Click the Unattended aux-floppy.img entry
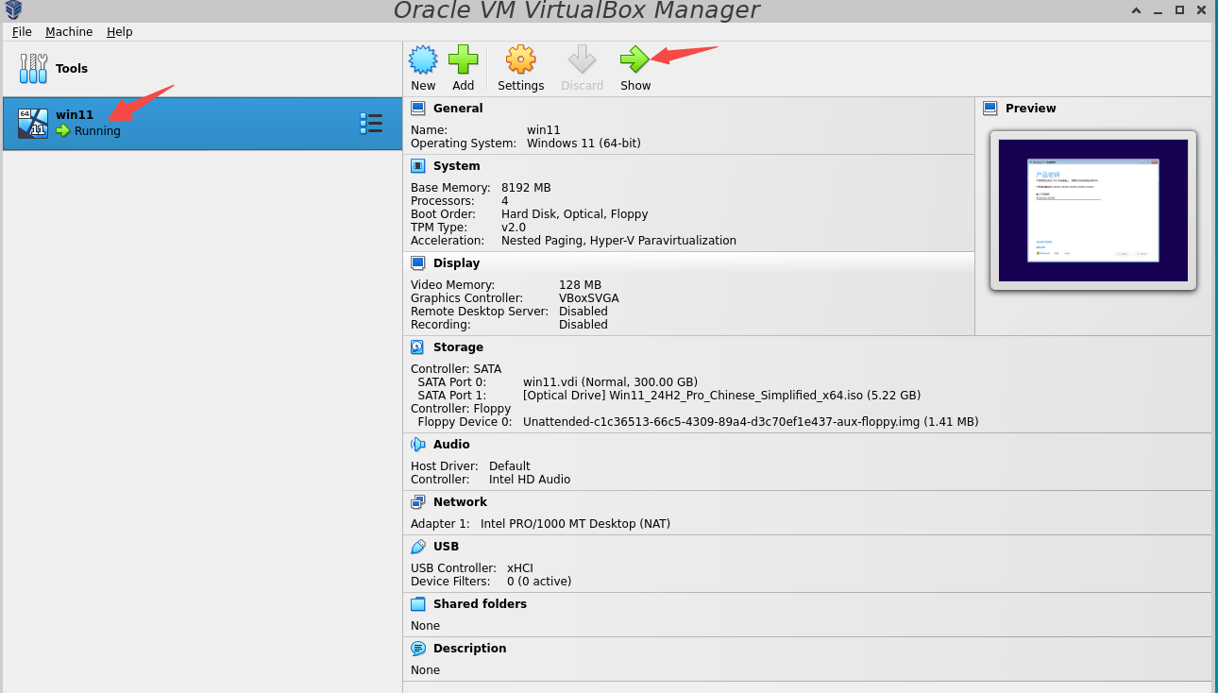This screenshot has height=693, width=1218. point(751,422)
